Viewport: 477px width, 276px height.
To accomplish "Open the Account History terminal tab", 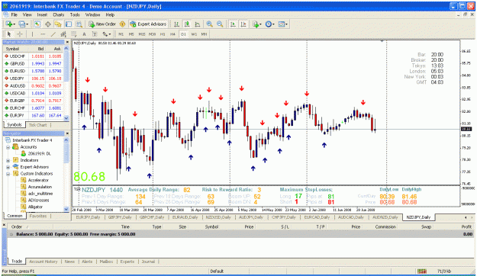I will (44, 262).
